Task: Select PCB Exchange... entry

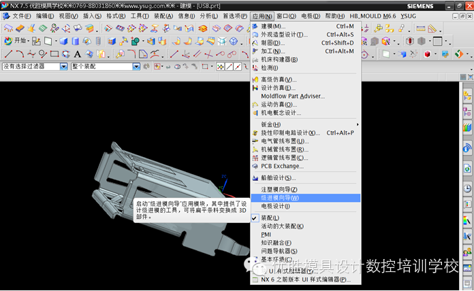Action: coord(306,167)
